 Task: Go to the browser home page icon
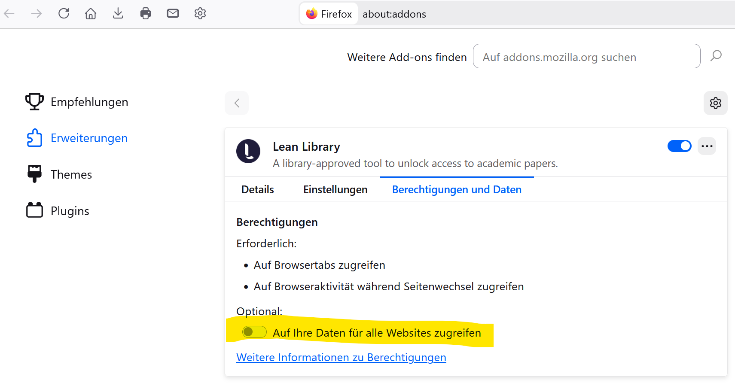click(x=91, y=14)
